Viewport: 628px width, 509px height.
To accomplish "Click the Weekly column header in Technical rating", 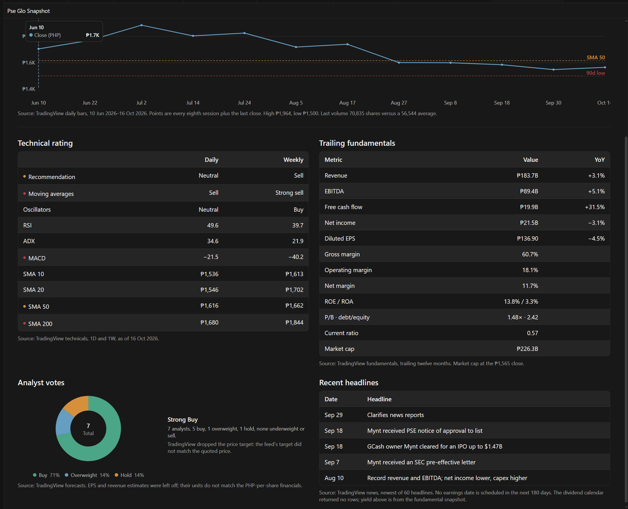I will click(294, 160).
